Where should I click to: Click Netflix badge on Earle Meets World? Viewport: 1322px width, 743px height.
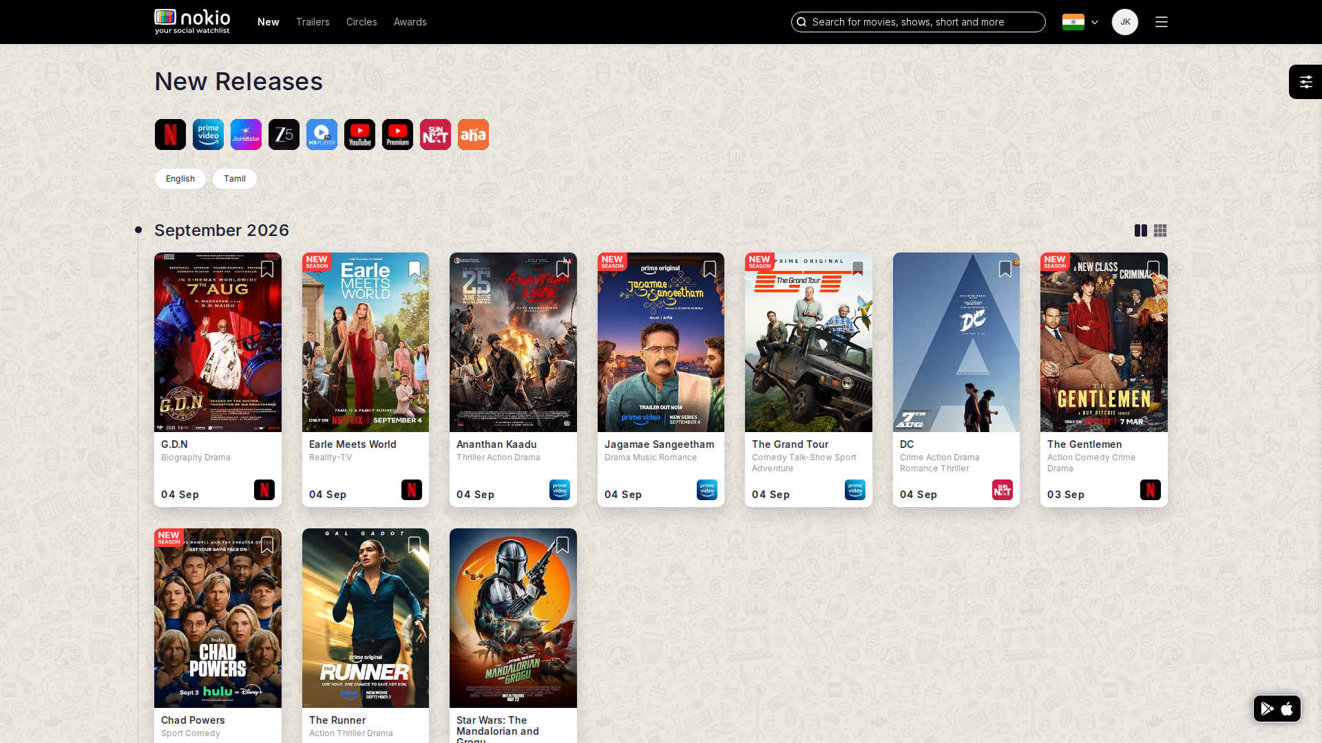[x=412, y=490]
